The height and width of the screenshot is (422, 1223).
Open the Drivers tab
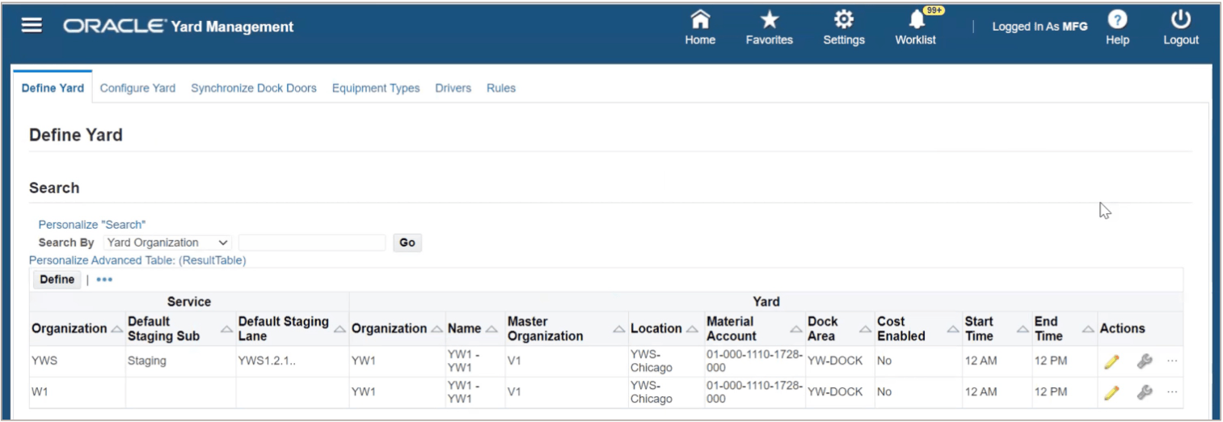coord(453,88)
